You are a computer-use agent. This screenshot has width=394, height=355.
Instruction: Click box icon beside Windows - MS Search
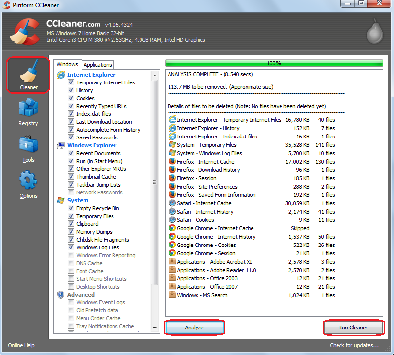(172, 295)
